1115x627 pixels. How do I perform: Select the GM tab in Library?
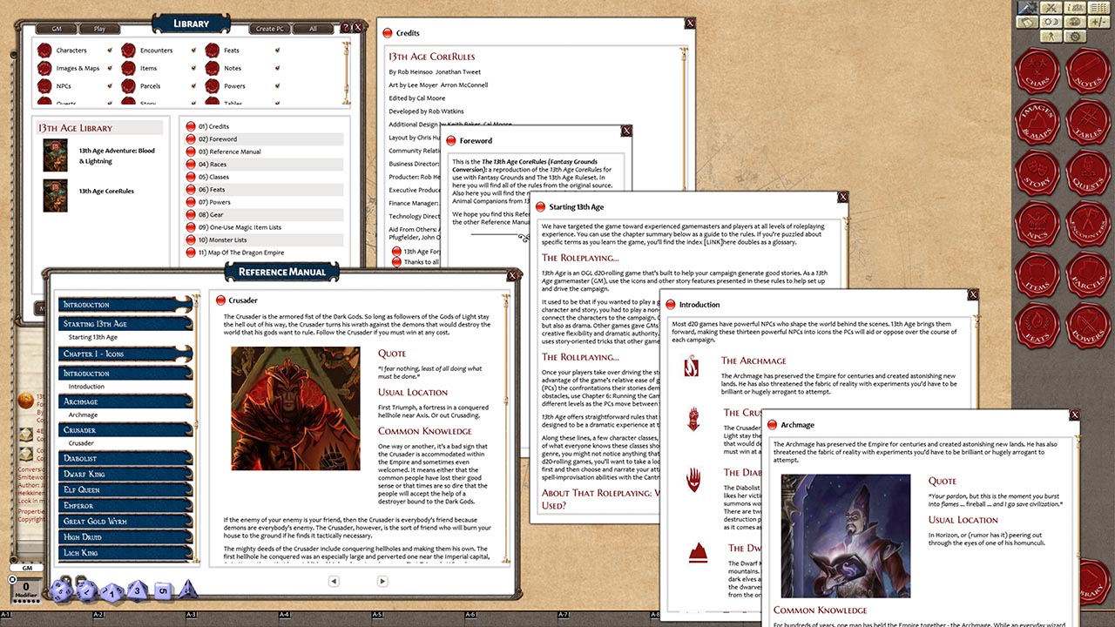[x=57, y=29]
